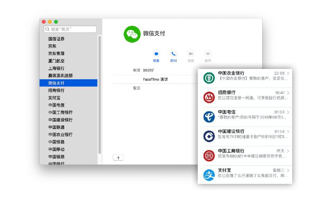
Task: Open the 中国农业银行 message chevron
Action: tap(288, 73)
